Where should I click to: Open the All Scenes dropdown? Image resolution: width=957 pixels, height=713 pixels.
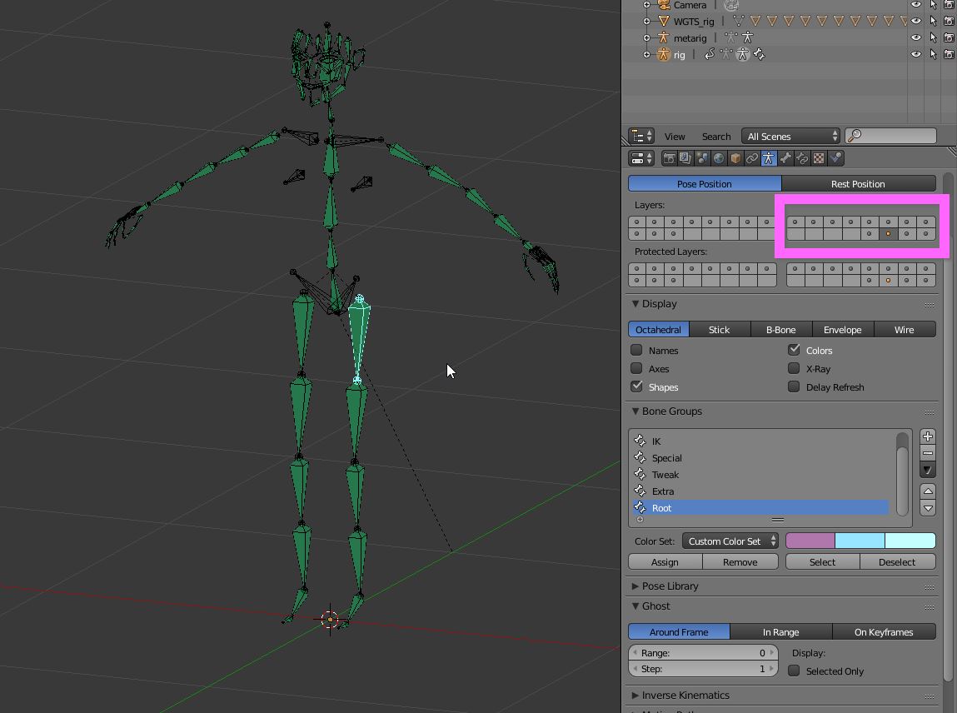tap(790, 136)
